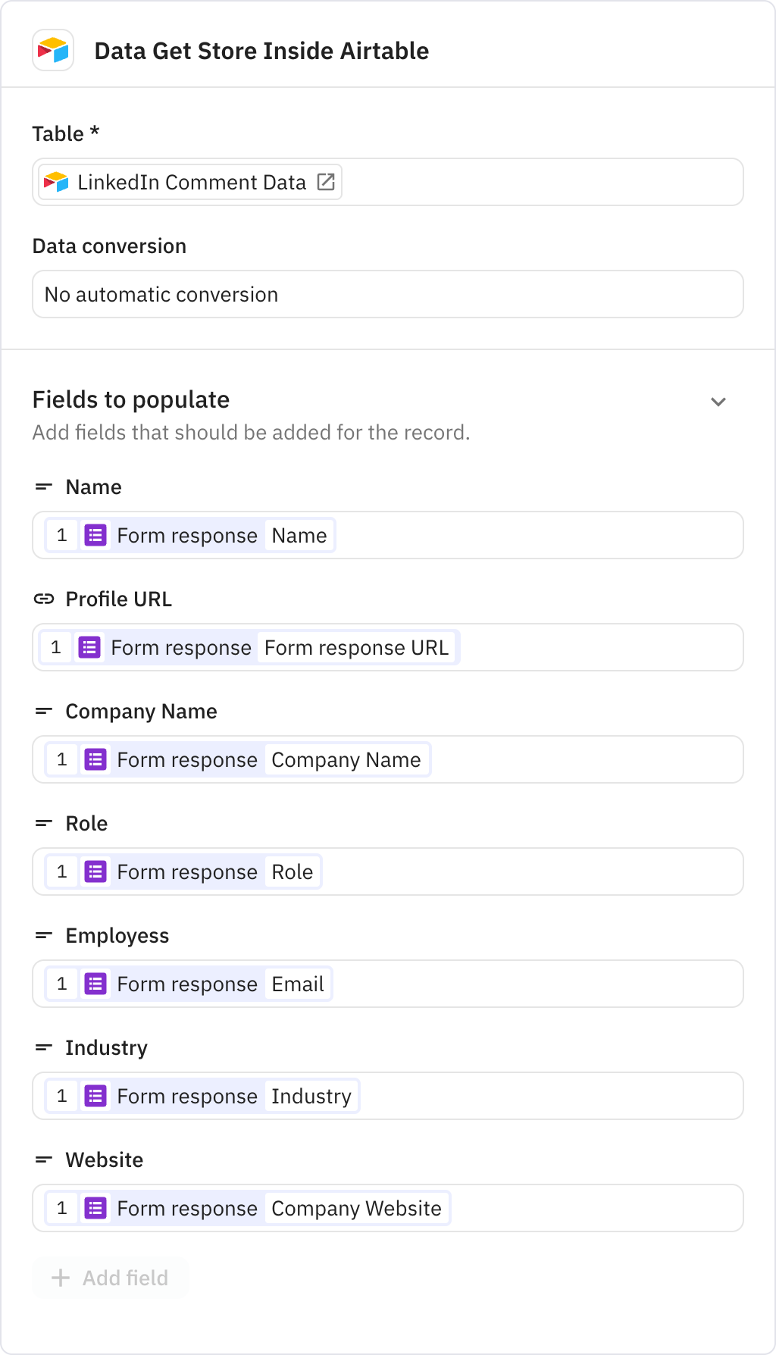
Task: Click the form icon in Website field
Action: [x=95, y=1208]
